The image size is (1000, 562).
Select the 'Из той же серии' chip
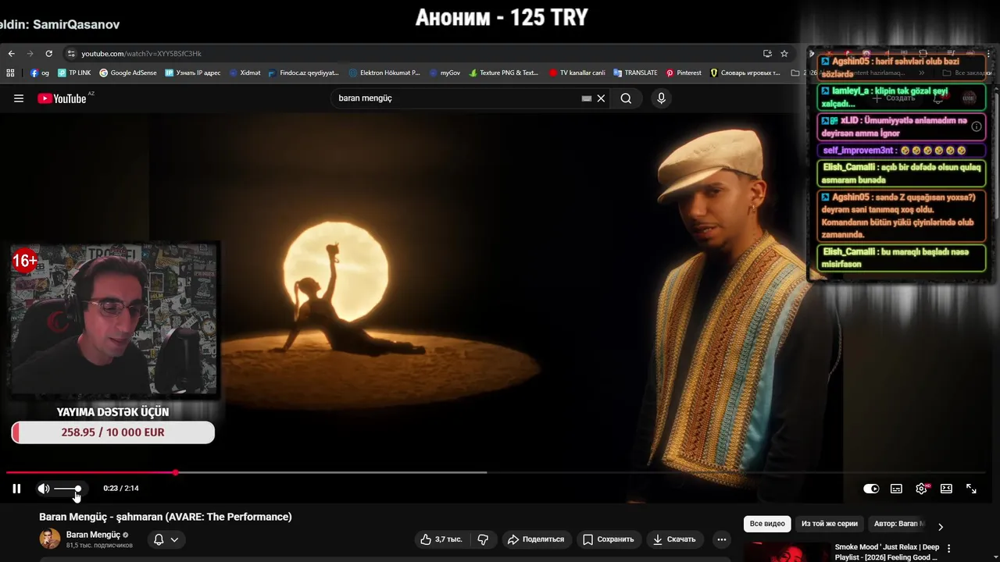click(830, 524)
